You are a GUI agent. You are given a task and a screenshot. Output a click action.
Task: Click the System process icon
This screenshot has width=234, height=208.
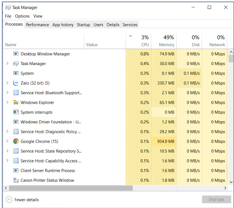[16, 73]
